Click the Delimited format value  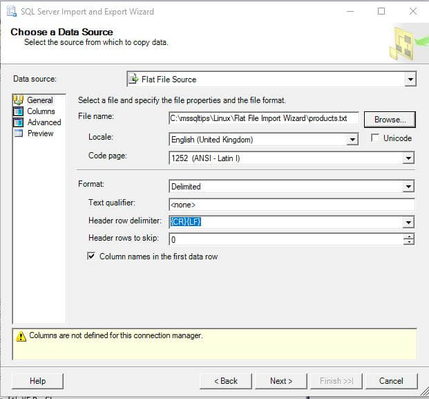[186, 187]
